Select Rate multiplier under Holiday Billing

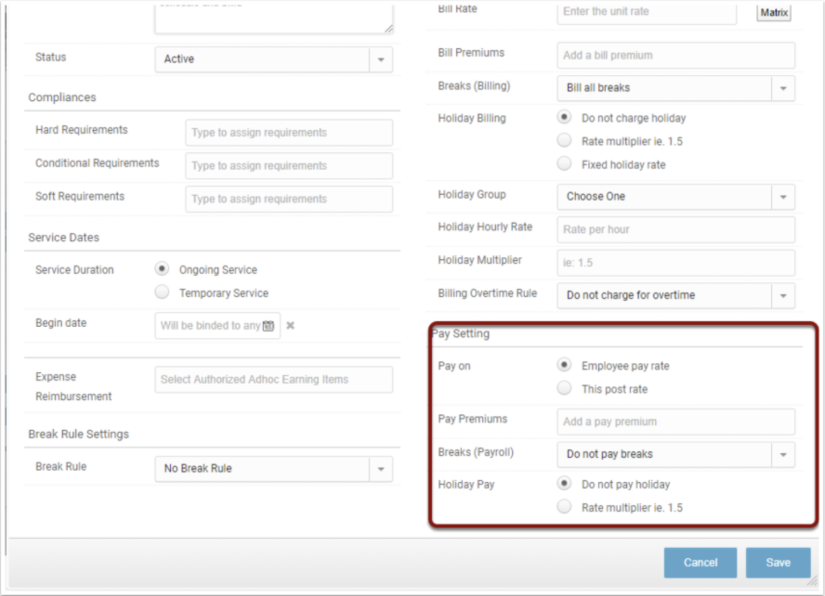(564, 140)
